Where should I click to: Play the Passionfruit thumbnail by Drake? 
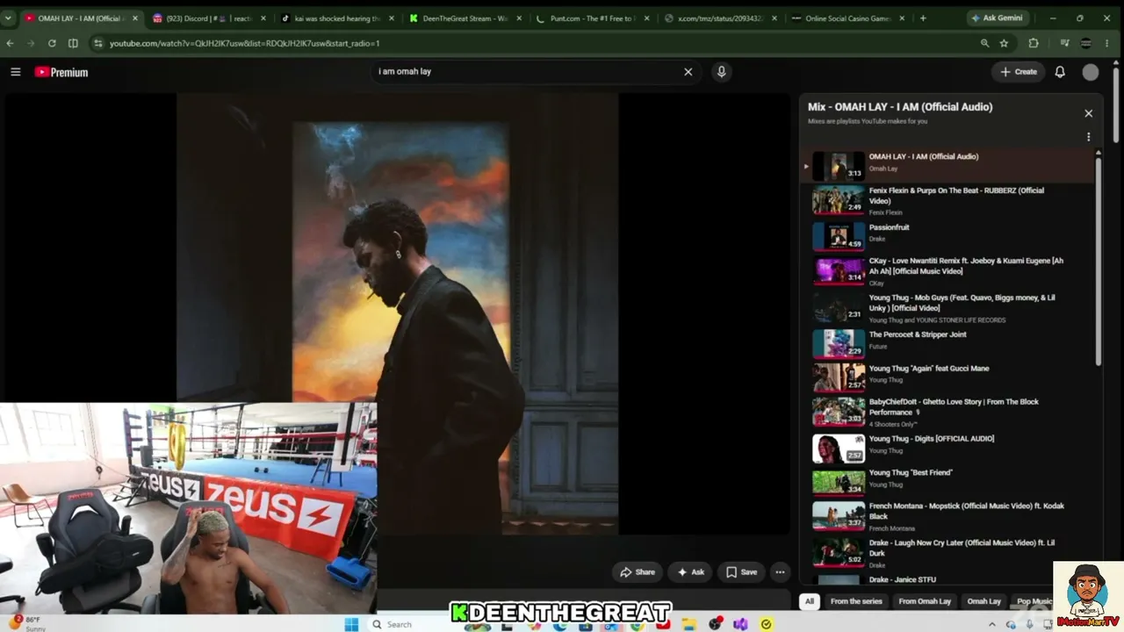click(x=839, y=236)
